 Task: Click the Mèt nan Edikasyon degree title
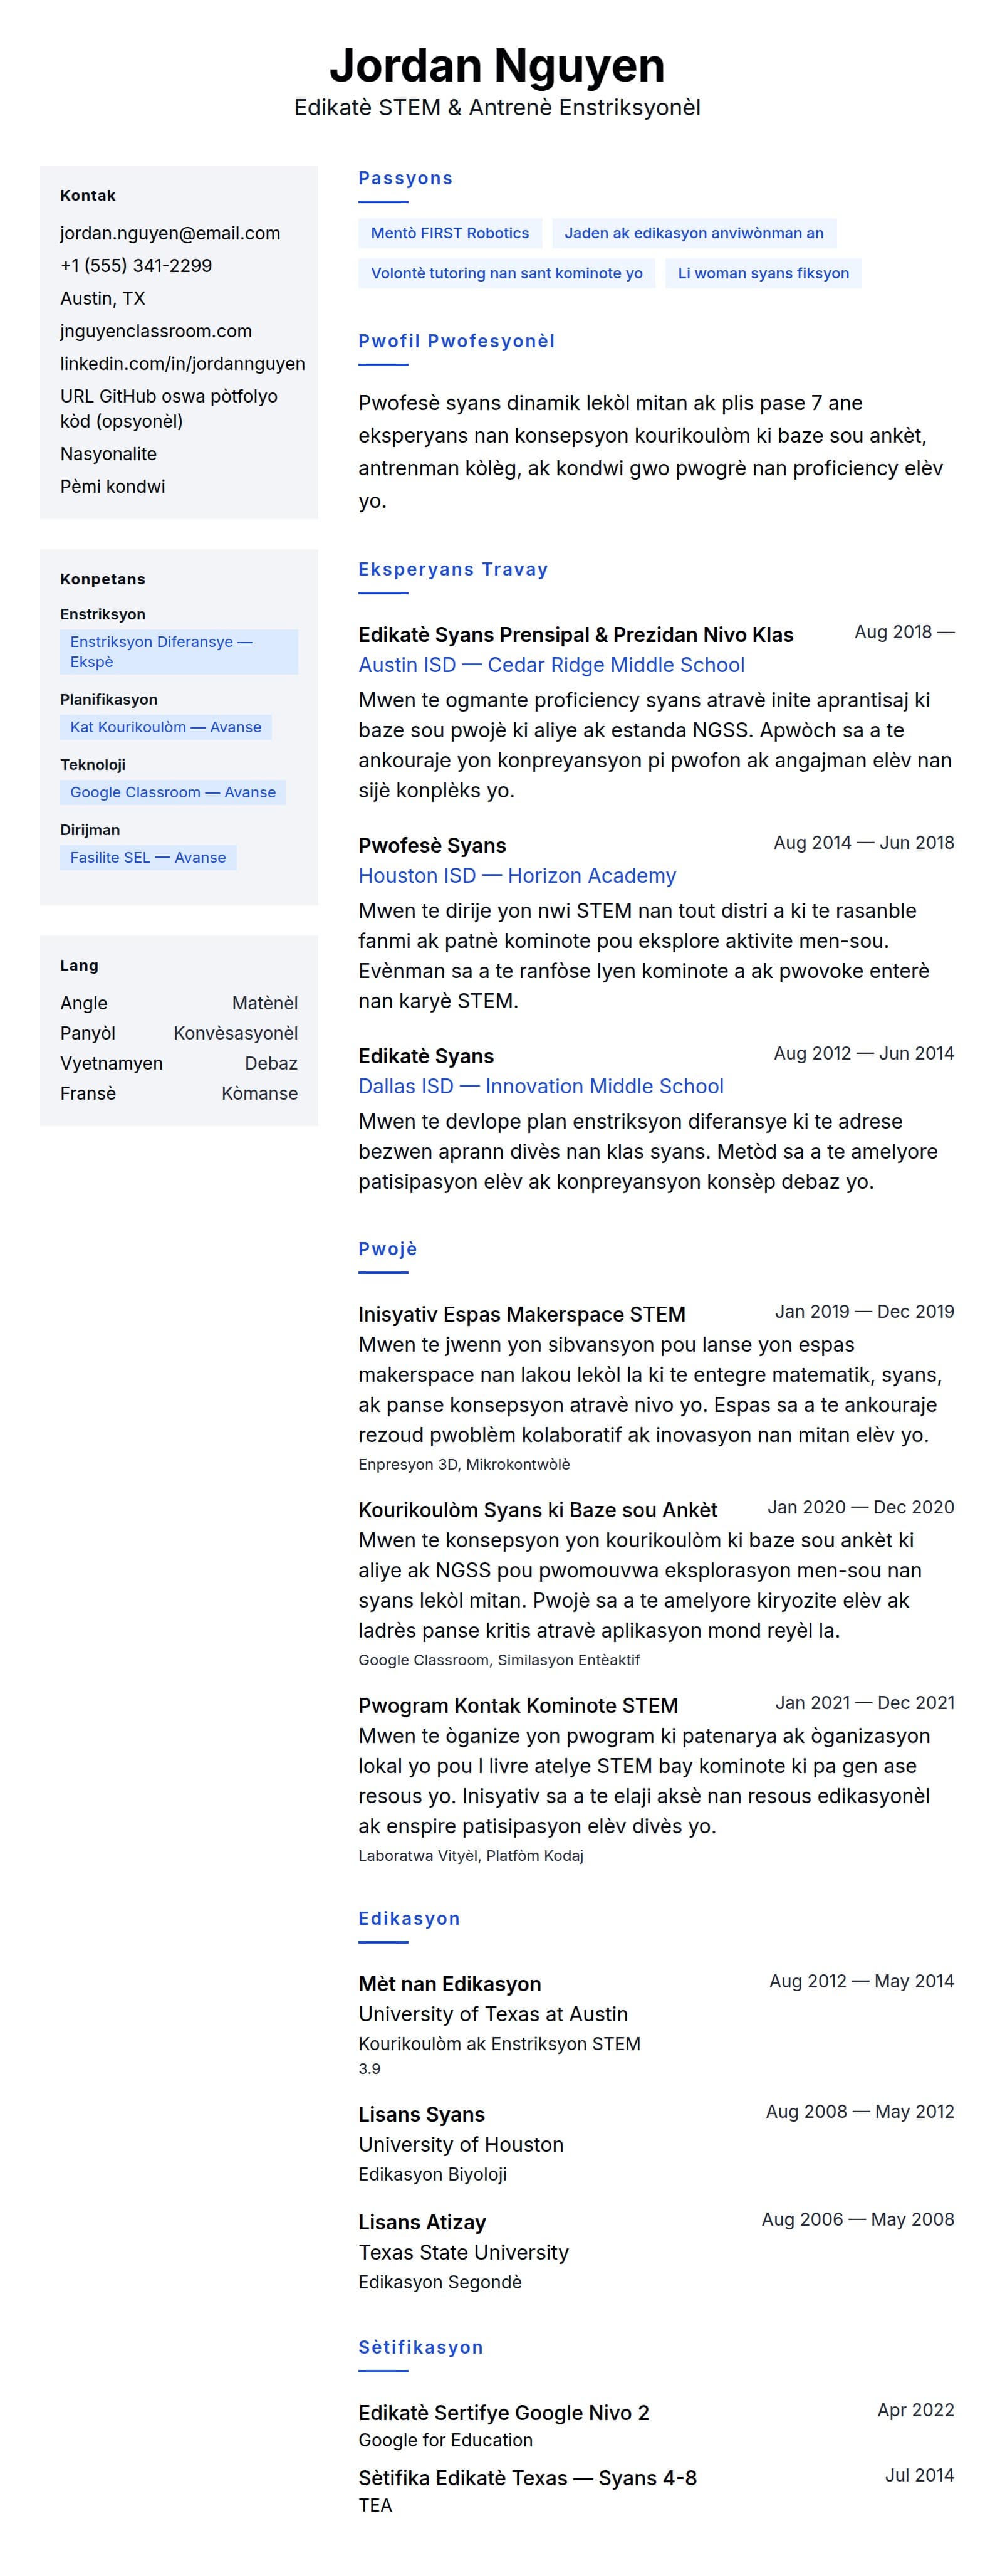449,1984
